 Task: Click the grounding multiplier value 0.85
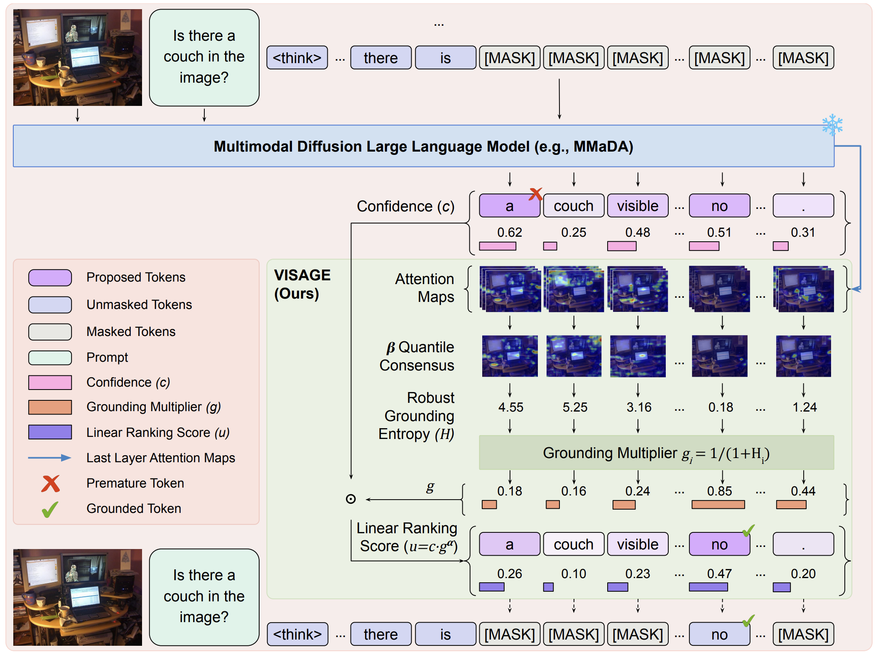[x=719, y=491]
